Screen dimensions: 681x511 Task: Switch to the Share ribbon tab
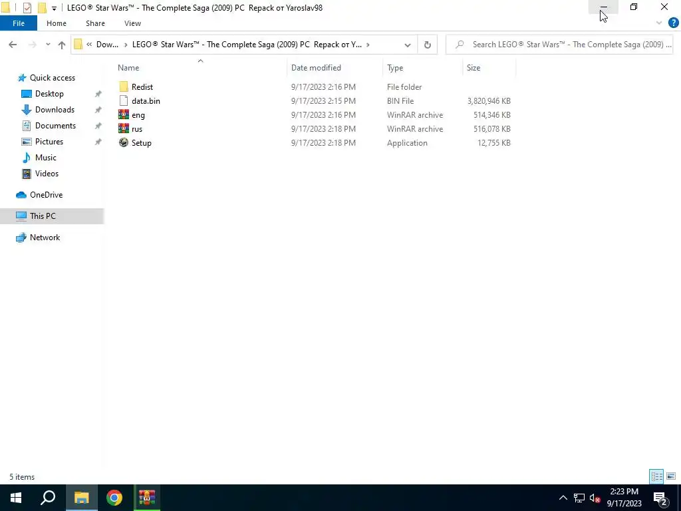point(95,23)
